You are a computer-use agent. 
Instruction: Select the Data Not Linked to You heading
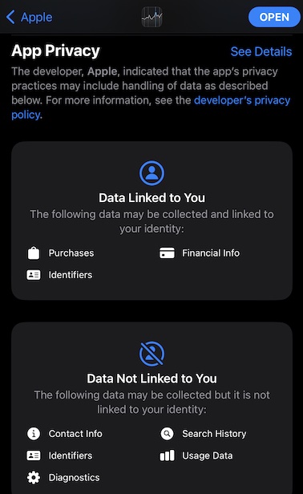click(x=151, y=379)
